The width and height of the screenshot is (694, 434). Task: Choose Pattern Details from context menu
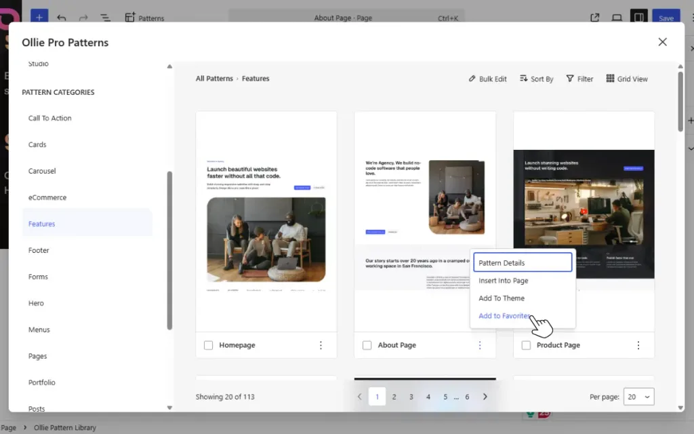click(523, 262)
